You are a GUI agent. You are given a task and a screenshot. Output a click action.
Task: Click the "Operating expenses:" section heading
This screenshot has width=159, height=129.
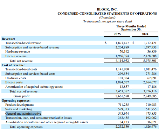point(16,101)
